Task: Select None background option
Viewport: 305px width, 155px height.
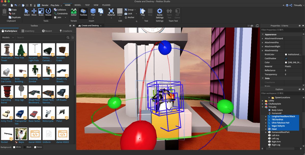Action: coord(38,147)
